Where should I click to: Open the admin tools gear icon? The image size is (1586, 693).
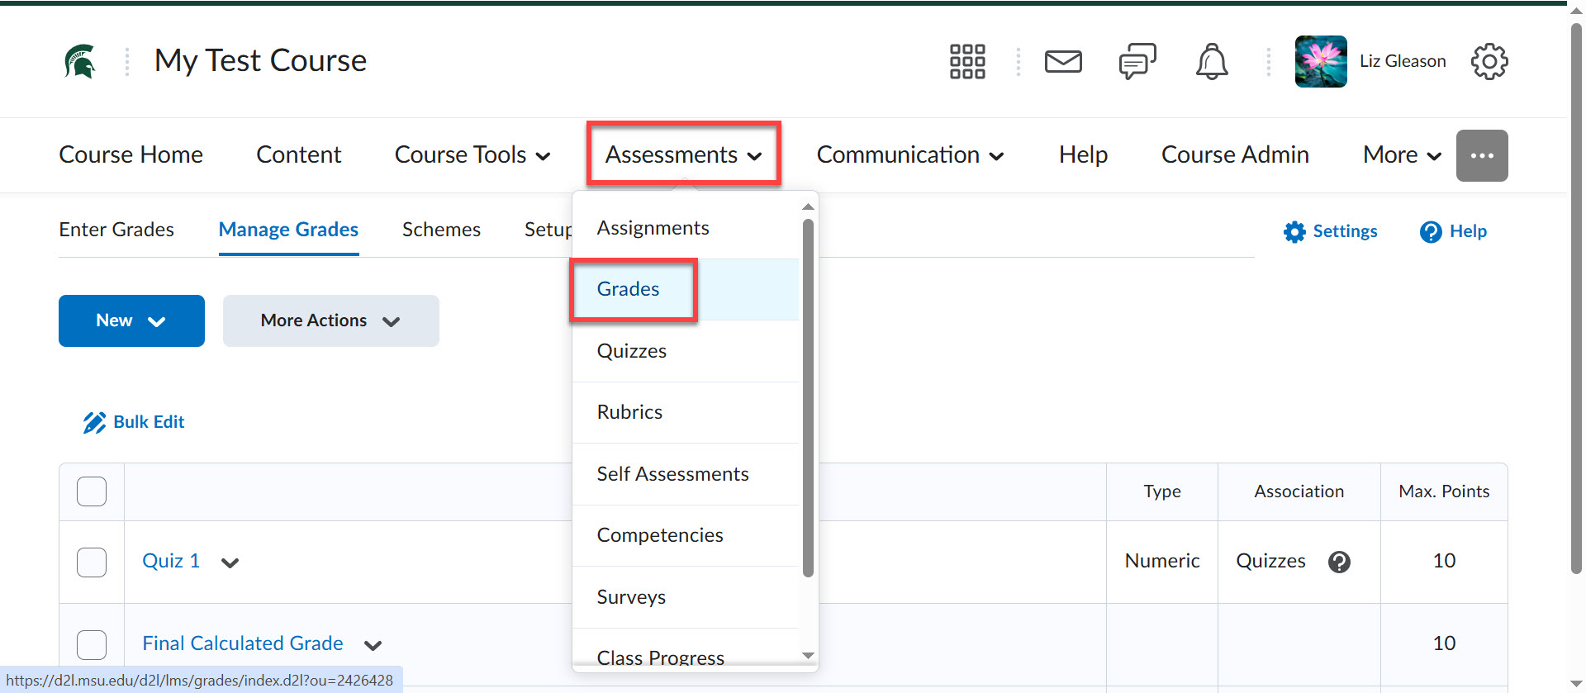[x=1489, y=62]
